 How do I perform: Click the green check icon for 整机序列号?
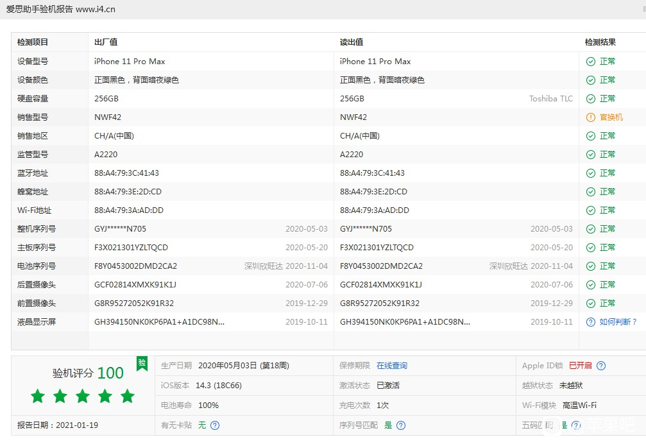(590, 229)
